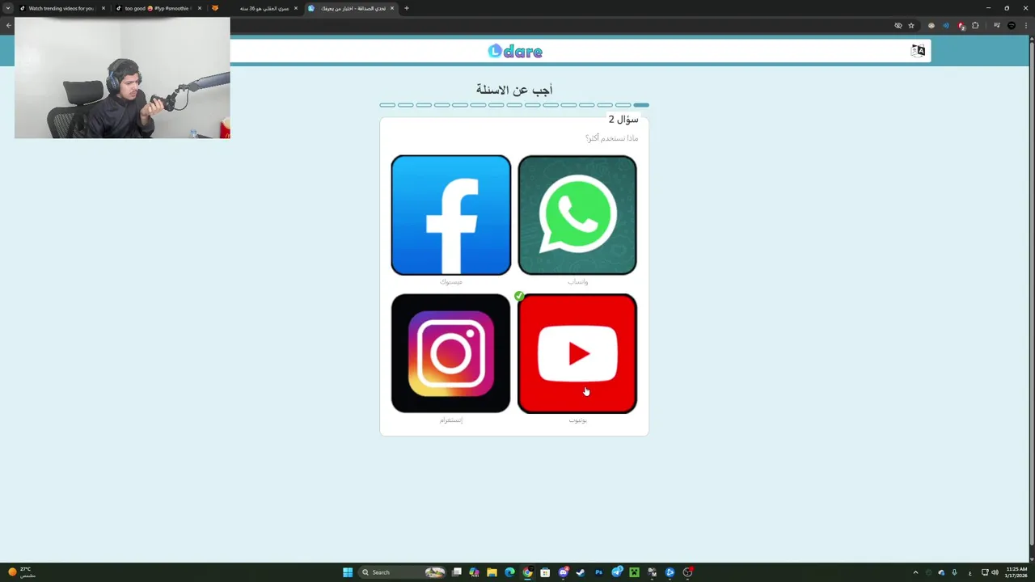
Task: Click the green checkmark on YouTube card
Action: 519,296
